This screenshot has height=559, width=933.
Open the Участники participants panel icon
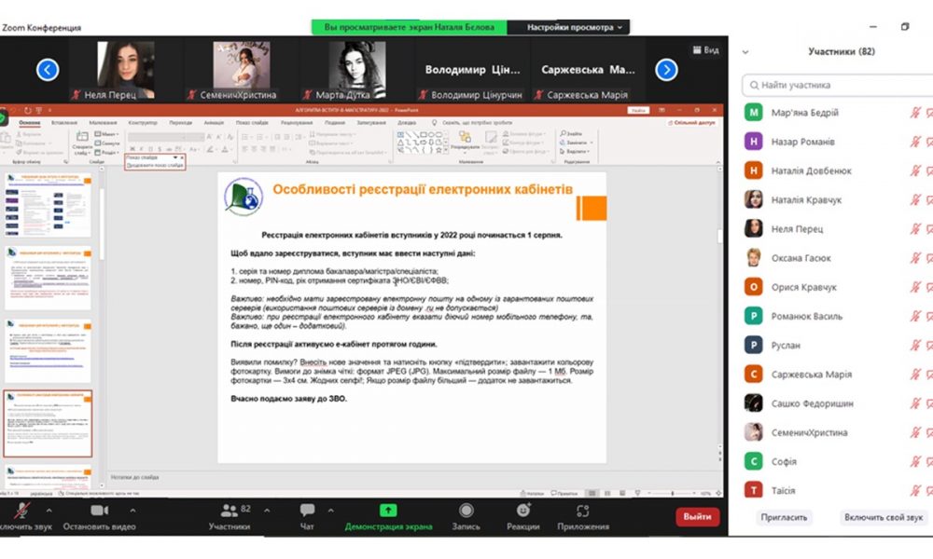(228, 511)
